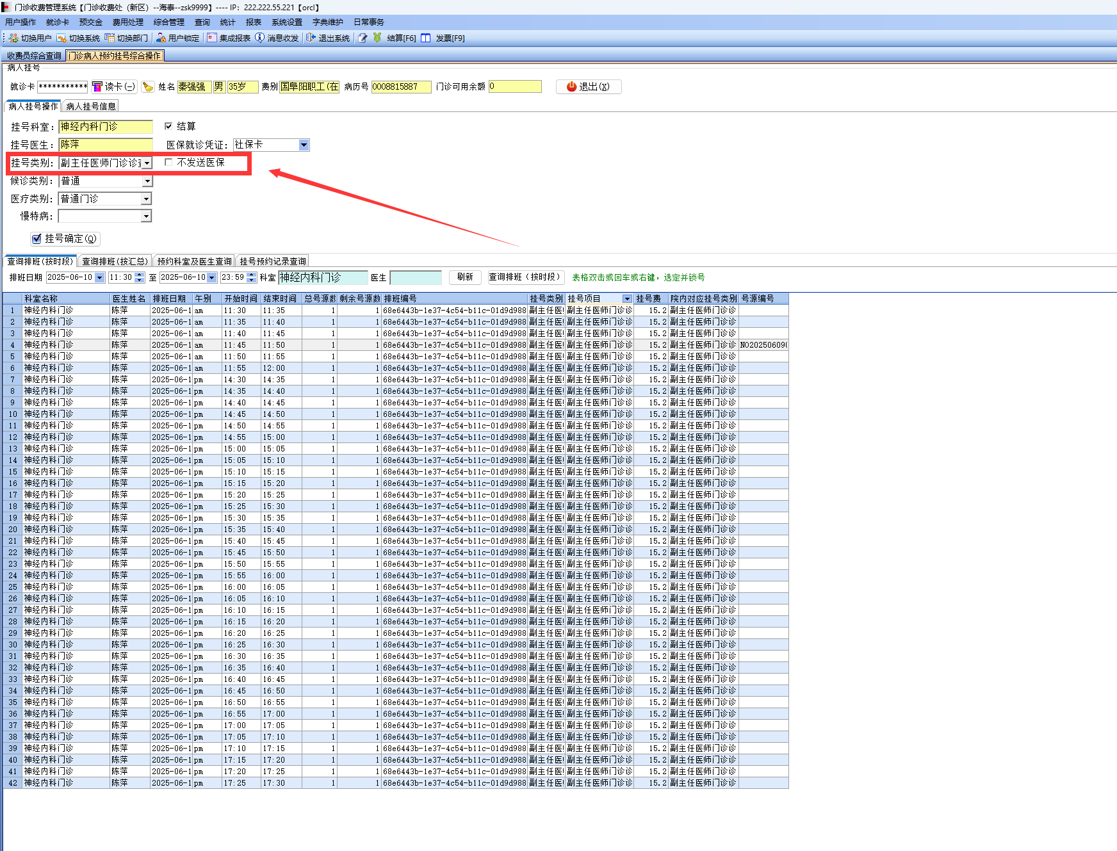Enable the 不发送医保 checkbox
The height and width of the screenshot is (851, 1117).
(x=168, y=163)
